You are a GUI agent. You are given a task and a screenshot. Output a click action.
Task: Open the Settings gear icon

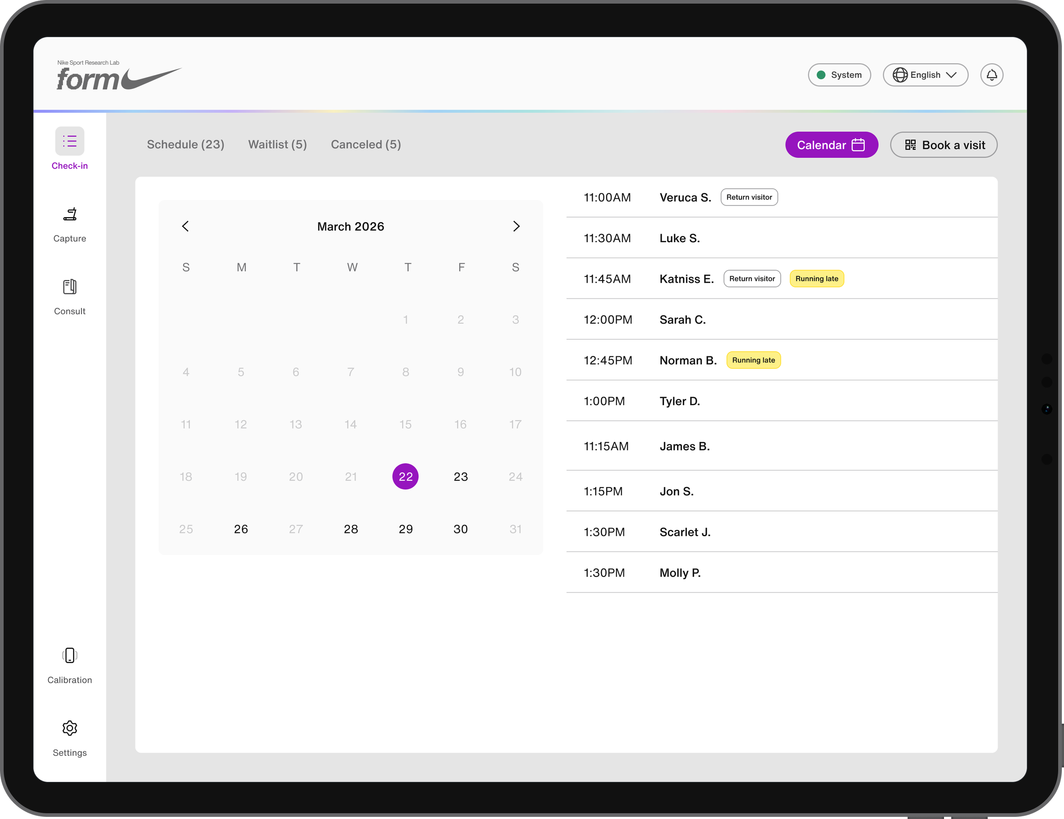point(70,728)
